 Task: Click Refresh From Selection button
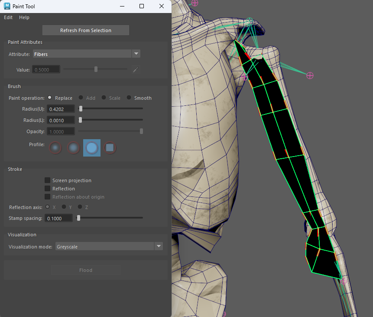86,30
